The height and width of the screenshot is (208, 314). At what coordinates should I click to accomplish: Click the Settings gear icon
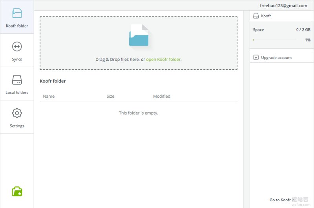pyautogui.click(x=17, y=113)
